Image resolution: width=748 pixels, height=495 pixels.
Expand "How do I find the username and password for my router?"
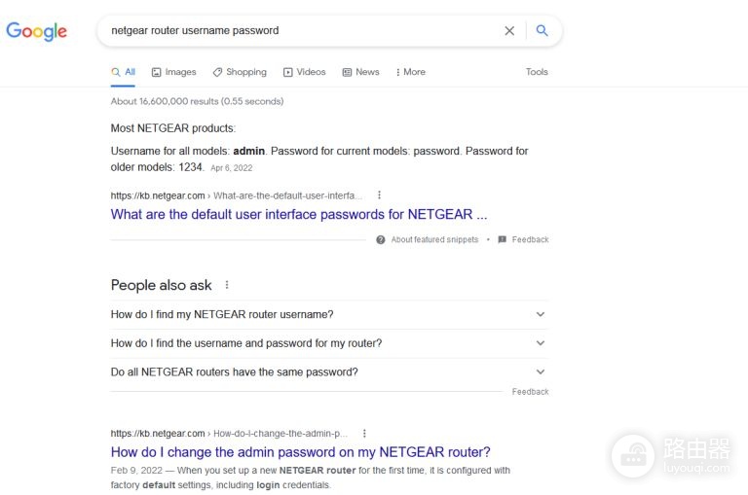[x=329, y=343]
